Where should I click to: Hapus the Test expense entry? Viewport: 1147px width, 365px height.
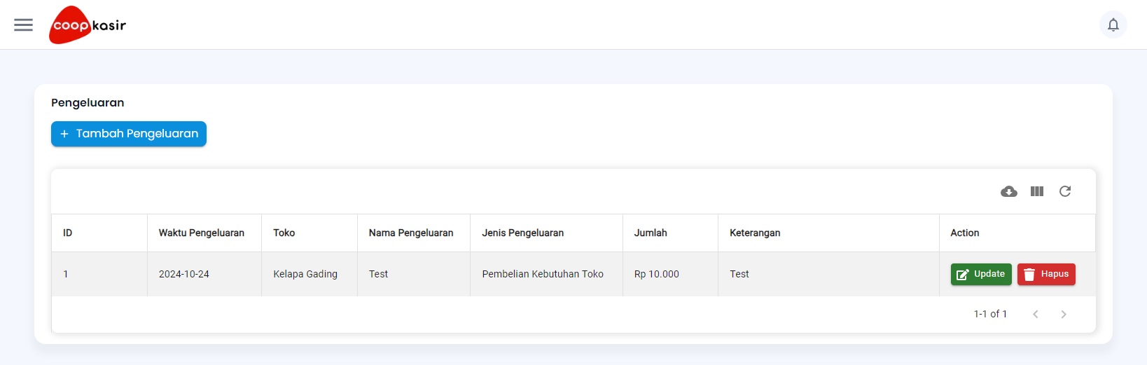coord(1046,274)
